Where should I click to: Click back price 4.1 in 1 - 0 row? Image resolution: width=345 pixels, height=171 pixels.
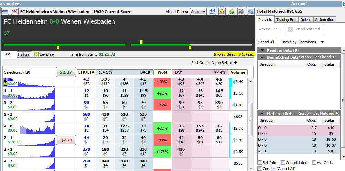143,82
